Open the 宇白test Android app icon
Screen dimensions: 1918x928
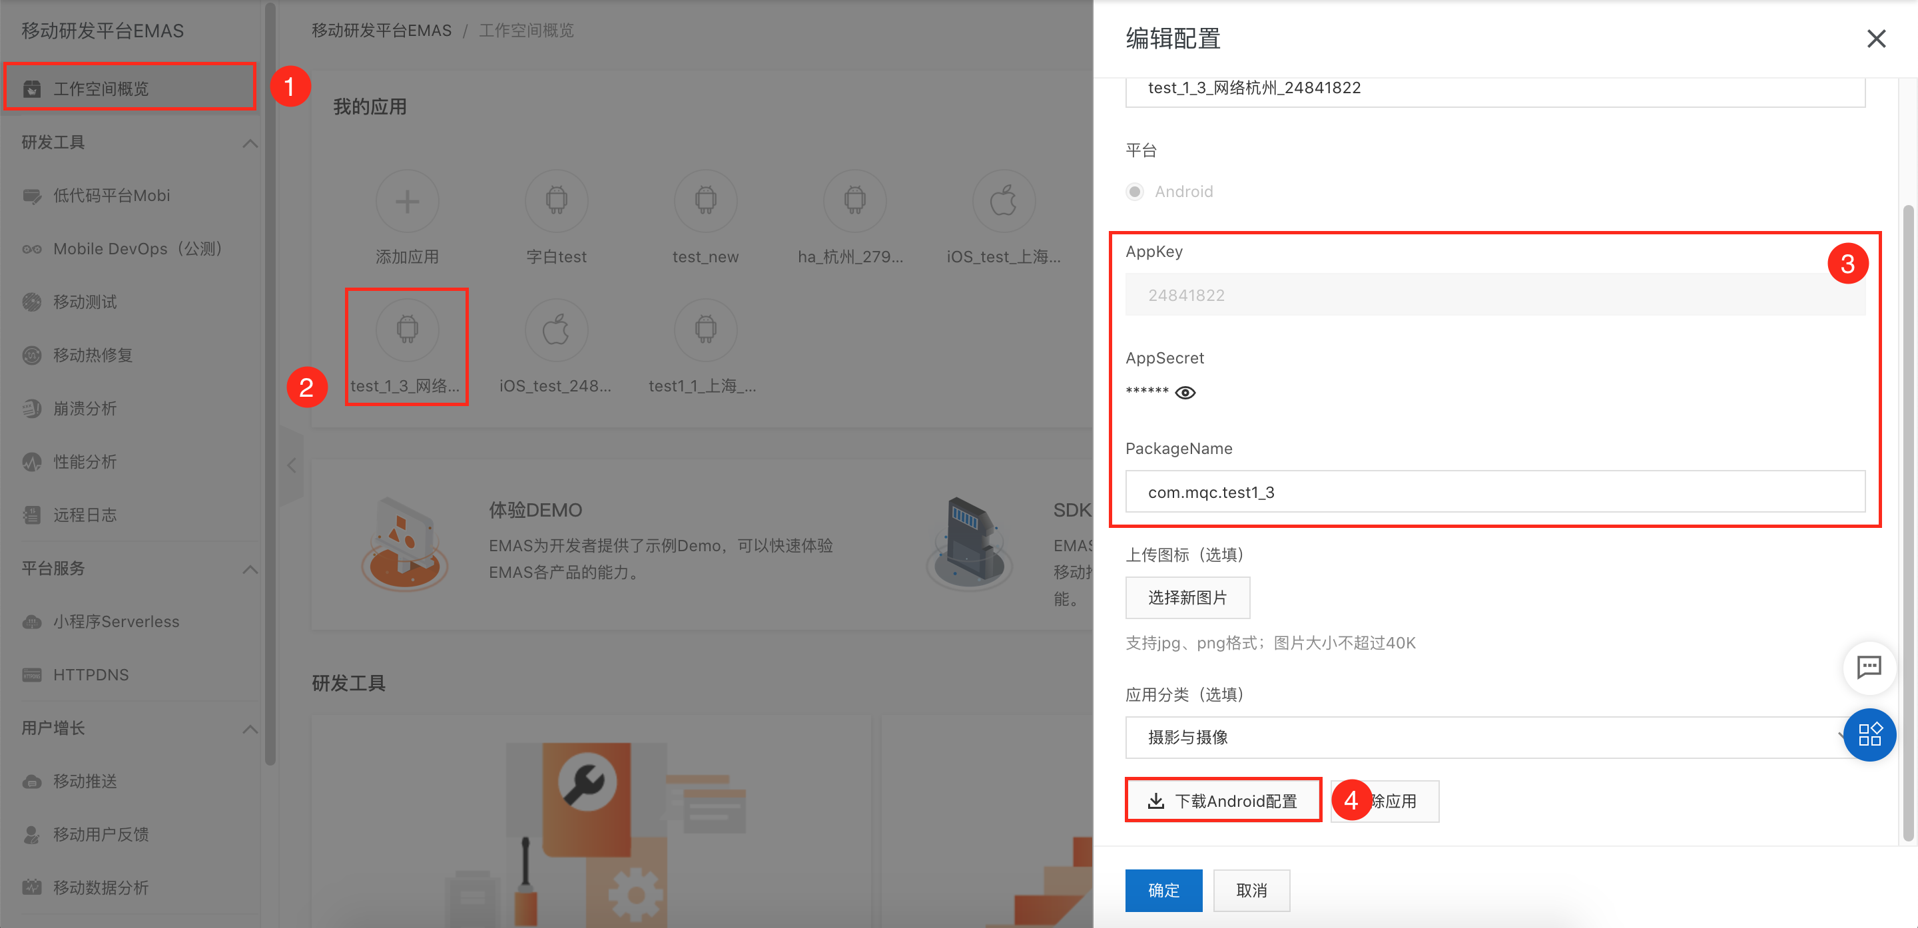pyautogui.click(x=556, y=201)
